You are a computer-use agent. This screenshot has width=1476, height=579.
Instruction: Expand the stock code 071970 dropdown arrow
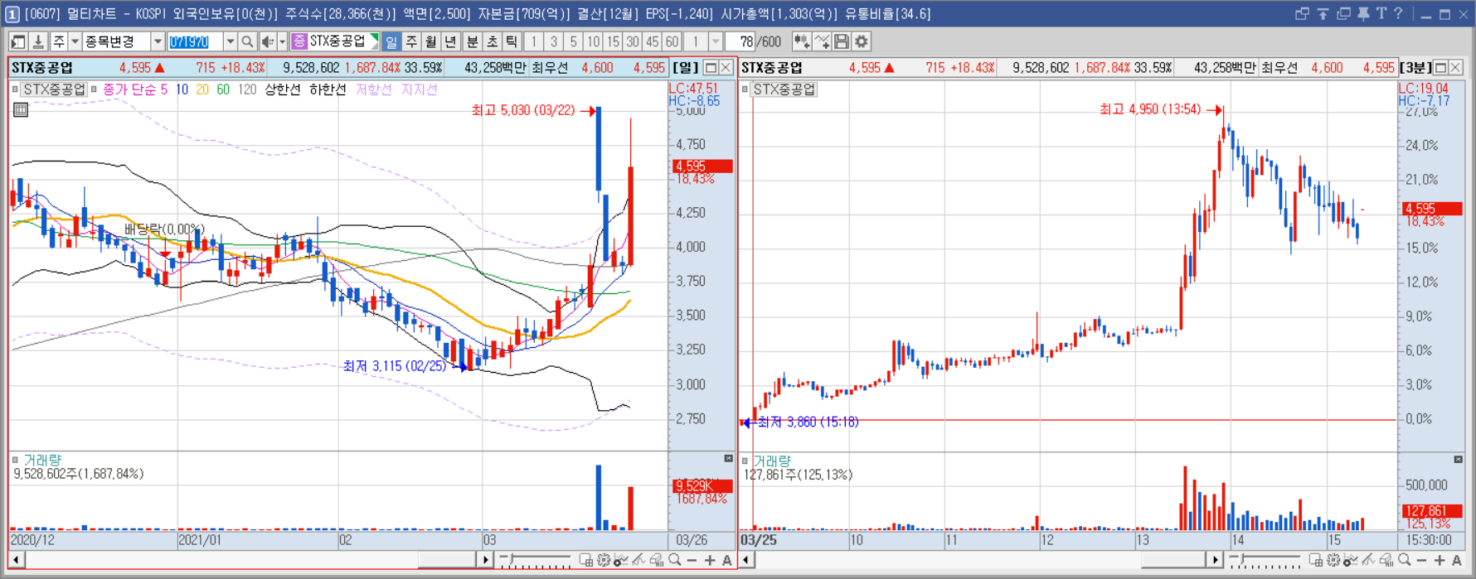[230, 41]
